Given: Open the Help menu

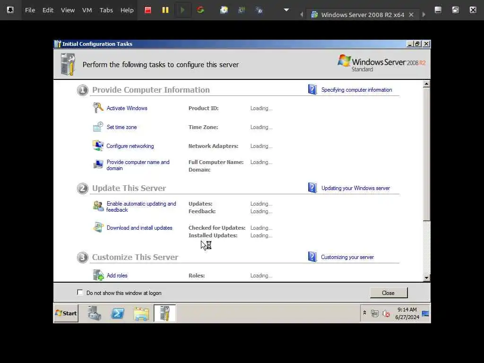Looking at the screenshot, I should [x=127, y=10].
